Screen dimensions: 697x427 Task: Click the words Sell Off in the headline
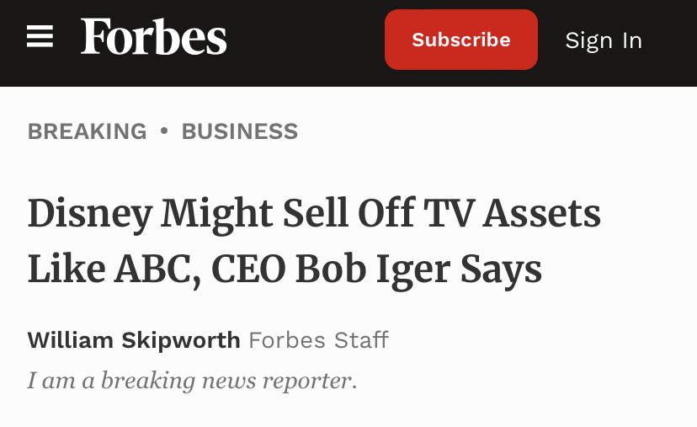(x=351, y=213)
